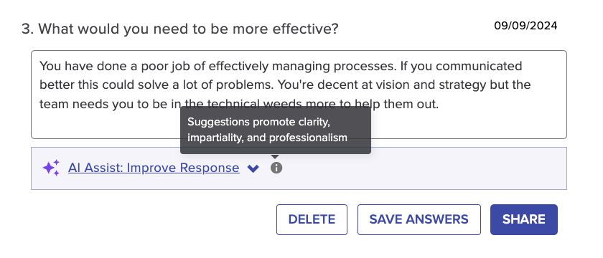This screenshot has height=258, width=603.
Task: Place cursor before "You have done"
Action: (x=40, y=66)
